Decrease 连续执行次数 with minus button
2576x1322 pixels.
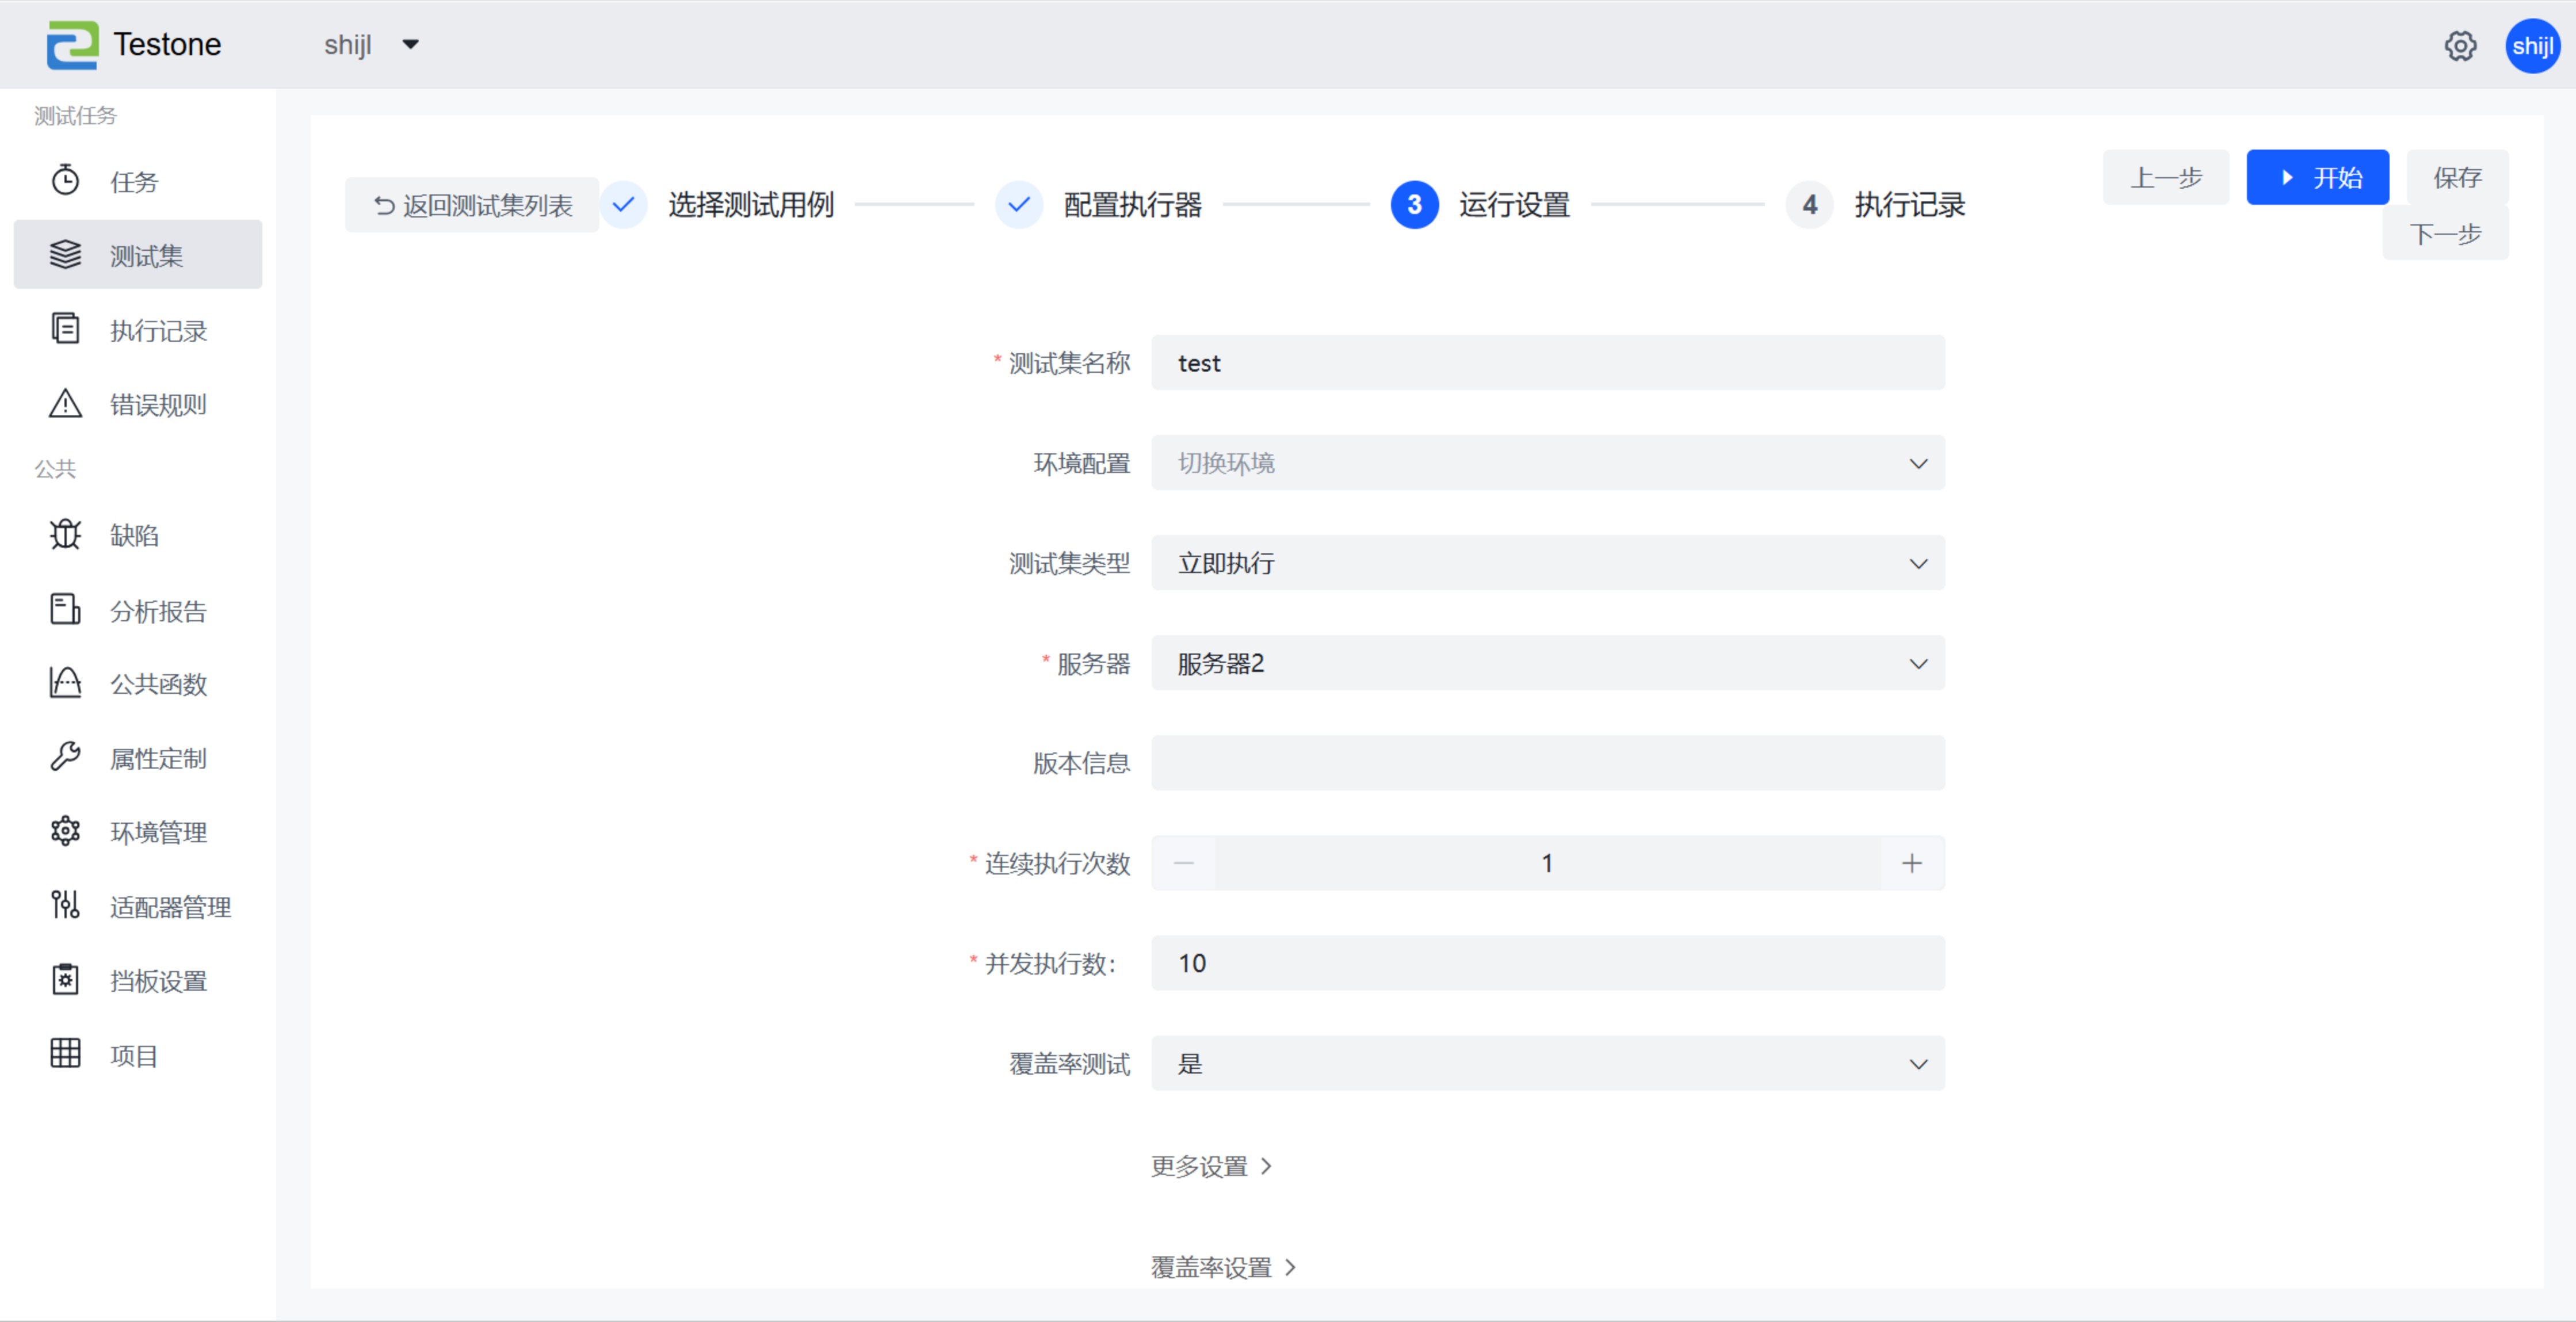[1184, 863]
